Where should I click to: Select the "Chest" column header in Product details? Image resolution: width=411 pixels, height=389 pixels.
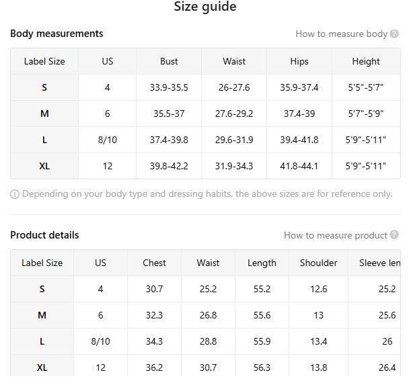click(154, 263)
